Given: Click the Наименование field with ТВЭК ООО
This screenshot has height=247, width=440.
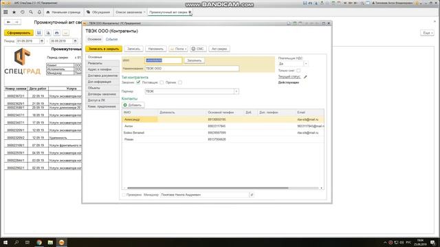Looking at the screenshot, I should tap(192, 69).
